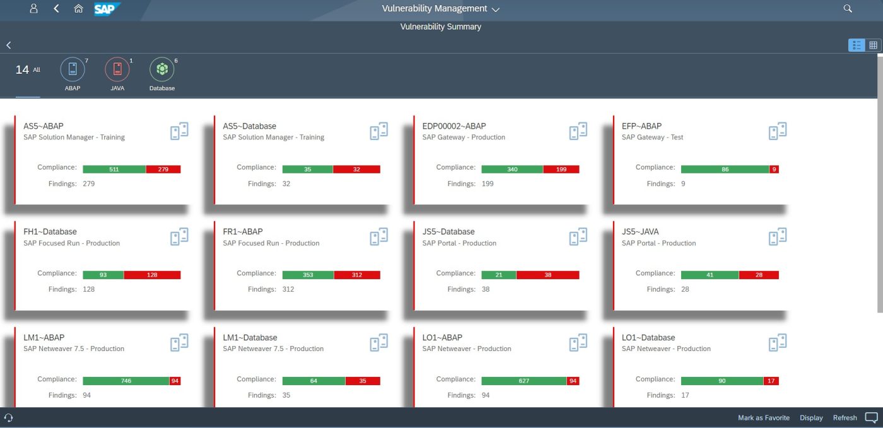Select the Database filter icon

[x=161, y=70]
